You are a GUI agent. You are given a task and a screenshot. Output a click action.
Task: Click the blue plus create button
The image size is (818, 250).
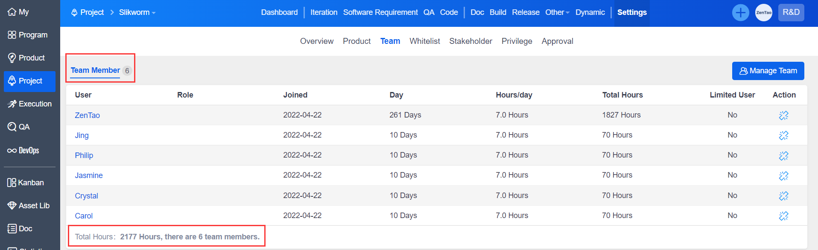pyautogui.click(x=740, y=12)
